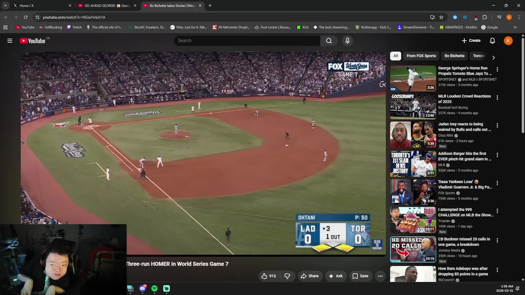The height and width of the screenshot is (295, 525).
Task: Open options for Jaden Ivey video
Action: (497, 125)
